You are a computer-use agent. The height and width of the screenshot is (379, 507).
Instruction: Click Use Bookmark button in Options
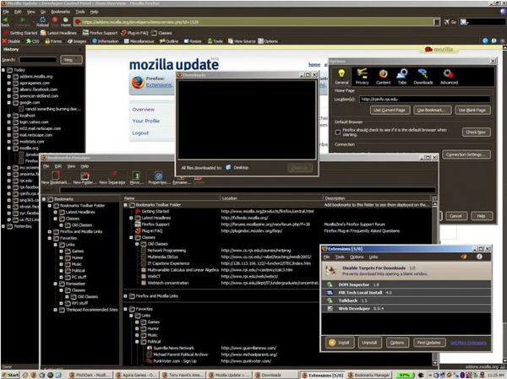(x=431, y=111)
